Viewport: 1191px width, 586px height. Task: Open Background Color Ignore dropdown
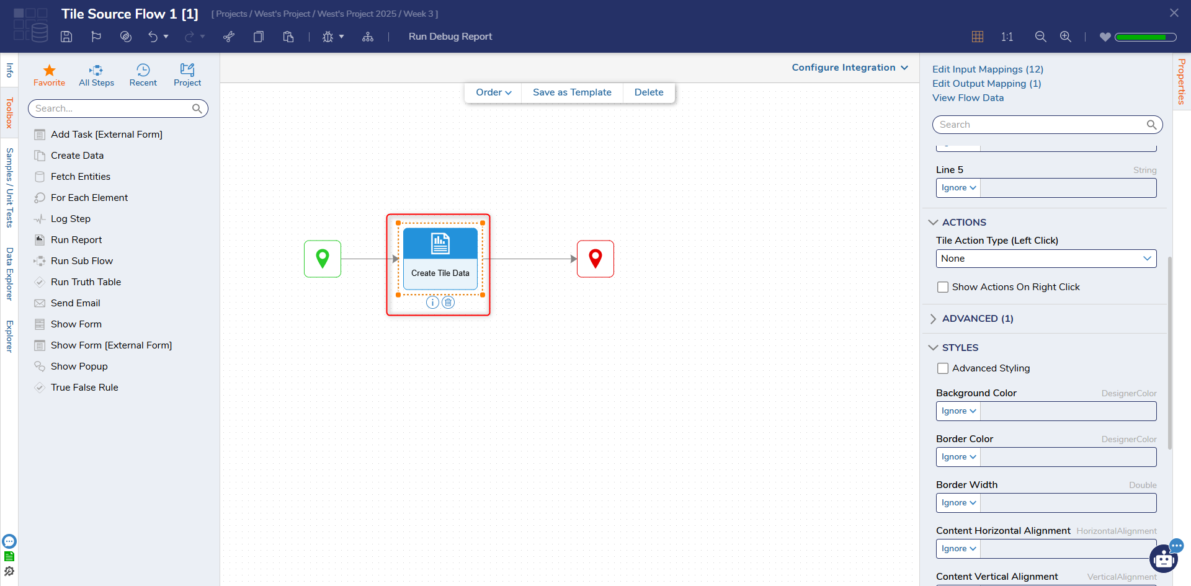pos(958,411)
